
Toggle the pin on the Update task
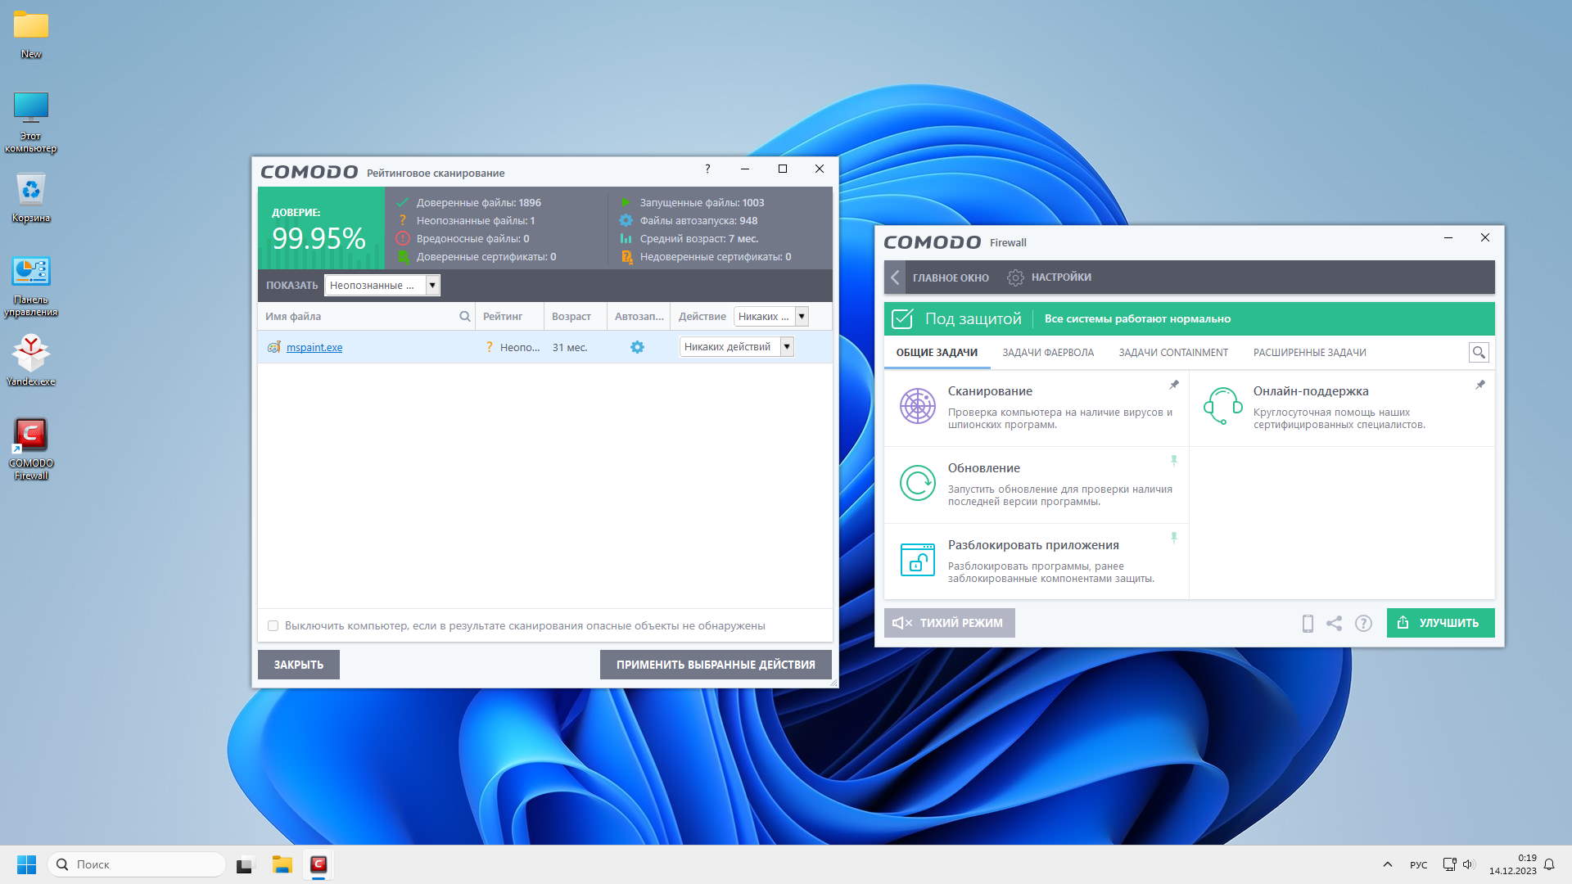pos(1174,461)
